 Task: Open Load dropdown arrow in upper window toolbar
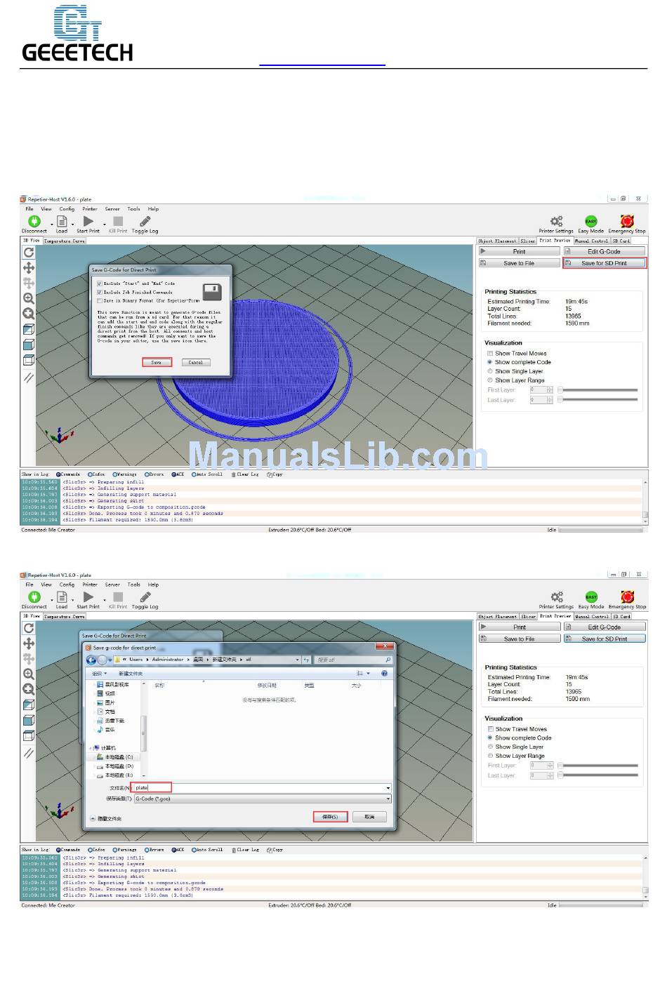tap(72, 225)
